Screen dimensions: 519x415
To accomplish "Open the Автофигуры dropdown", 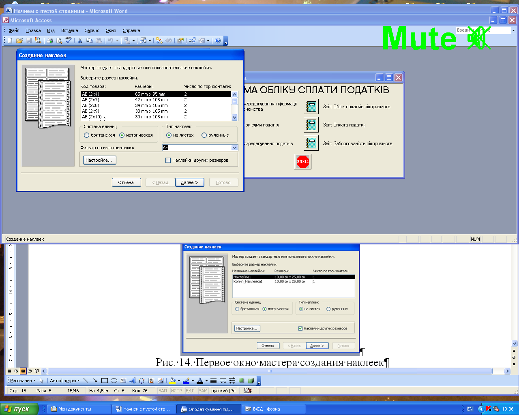I will click(64, 381).
